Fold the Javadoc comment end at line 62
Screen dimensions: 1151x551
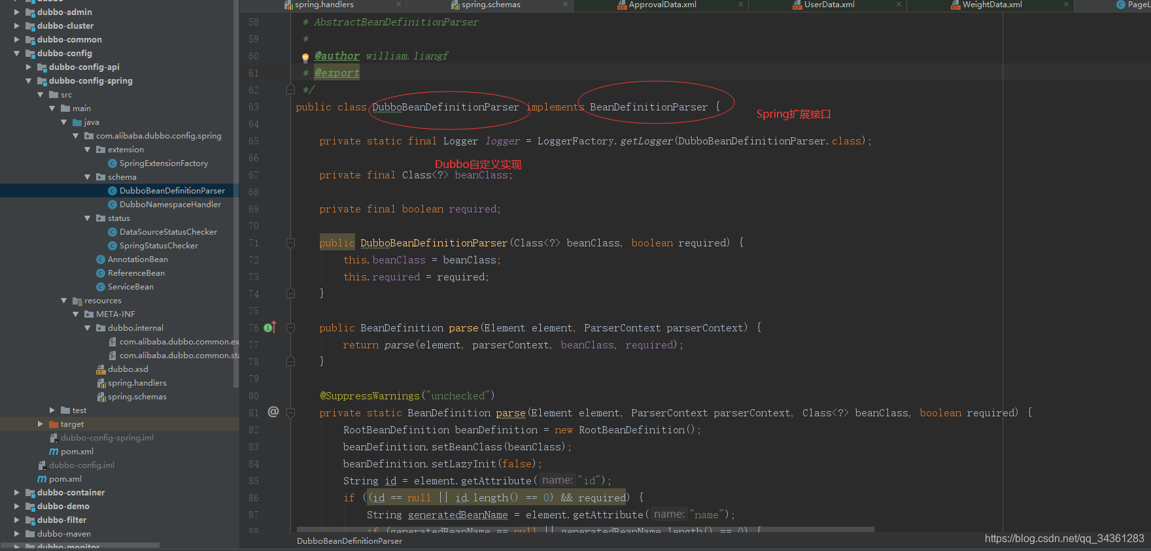tap(290, 90)
